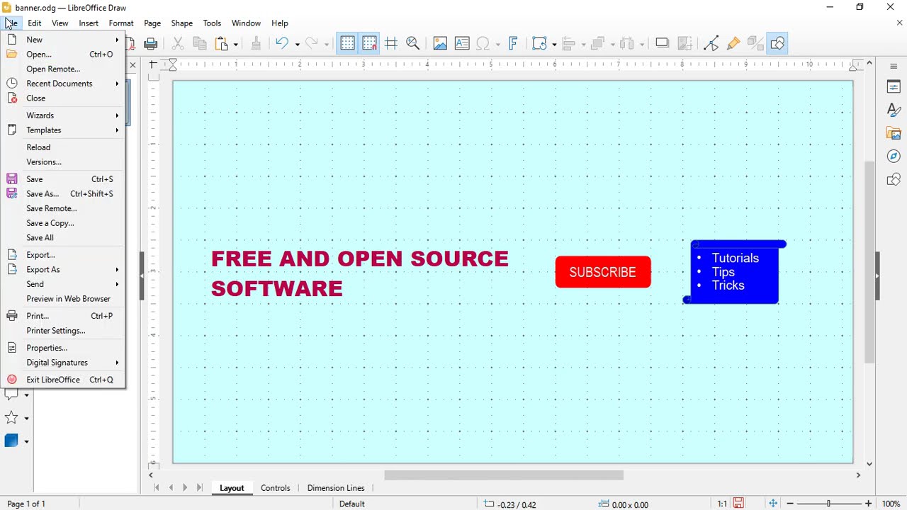Open the stars and banners shape dropdown
Screen dimensions: 907x510
pos(26,419)
